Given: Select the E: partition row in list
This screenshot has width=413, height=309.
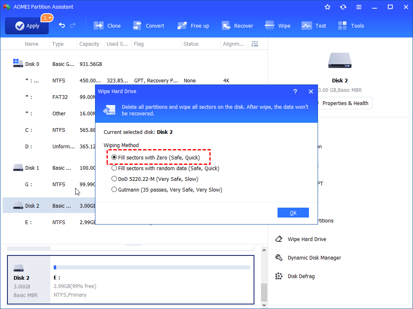Looking at the screenshot, I should pos(48,222).
